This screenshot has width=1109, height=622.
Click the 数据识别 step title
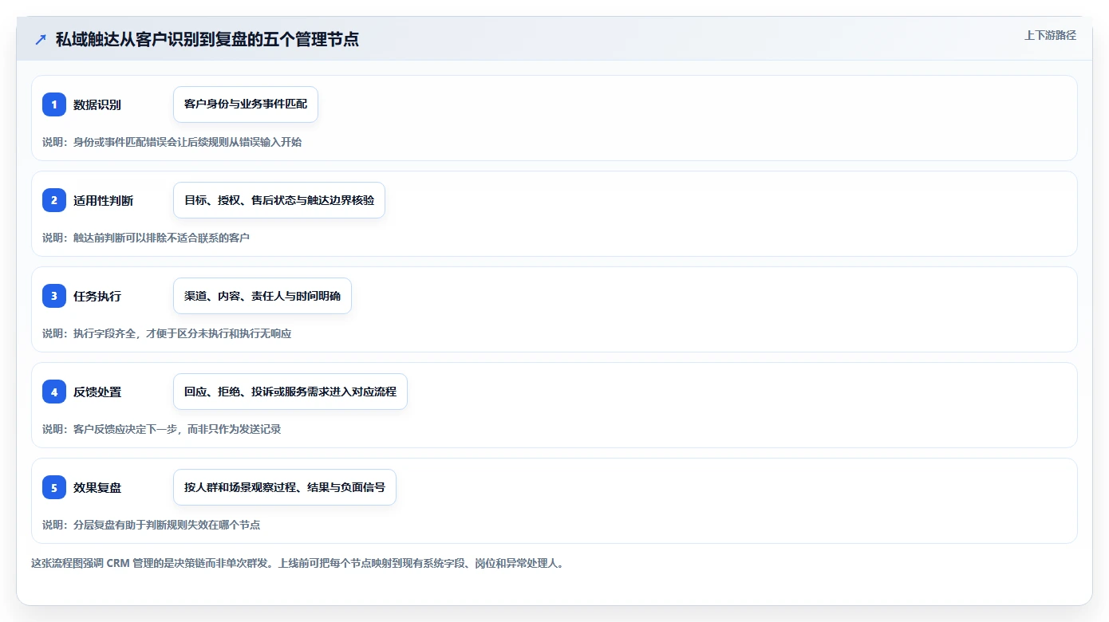pos(97,104)
